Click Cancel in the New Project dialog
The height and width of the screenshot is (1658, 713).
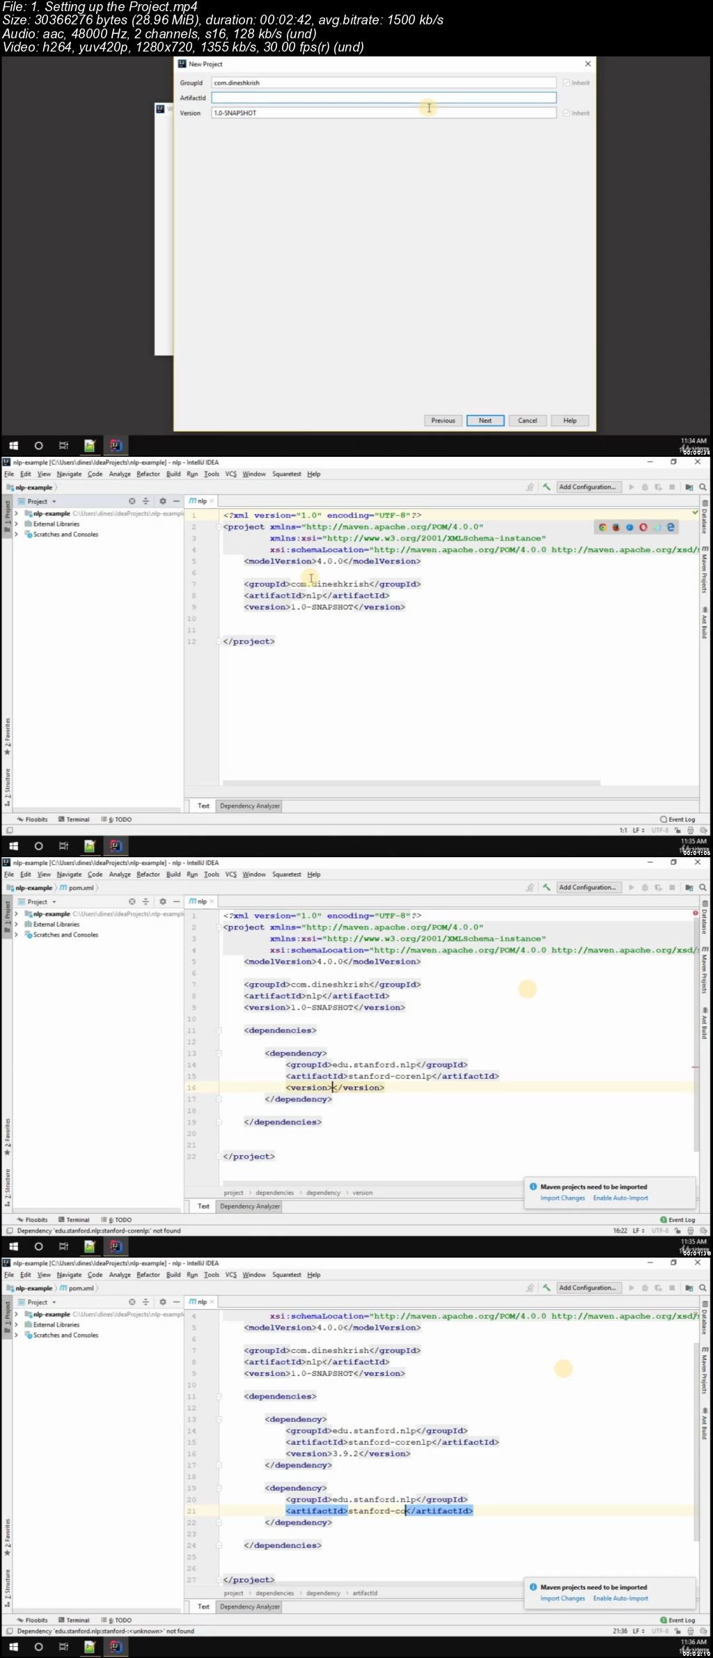(x=528, y=421)
